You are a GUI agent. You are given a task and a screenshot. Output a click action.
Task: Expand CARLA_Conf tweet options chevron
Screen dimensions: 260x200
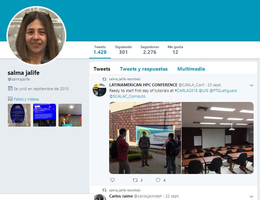pyautogui.click(x=251, y=85)
